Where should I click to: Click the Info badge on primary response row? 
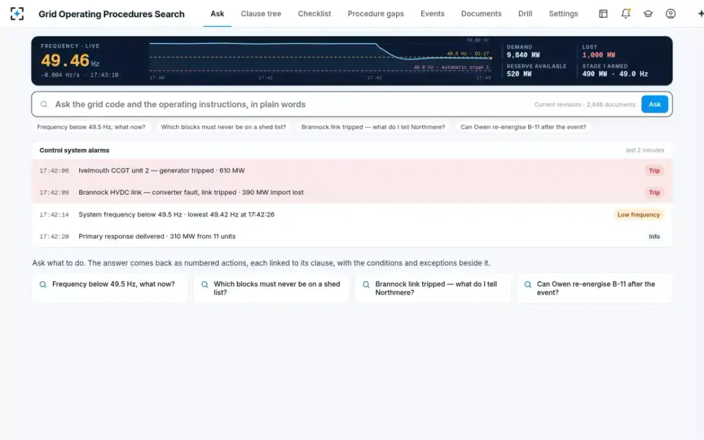(654, 236)
